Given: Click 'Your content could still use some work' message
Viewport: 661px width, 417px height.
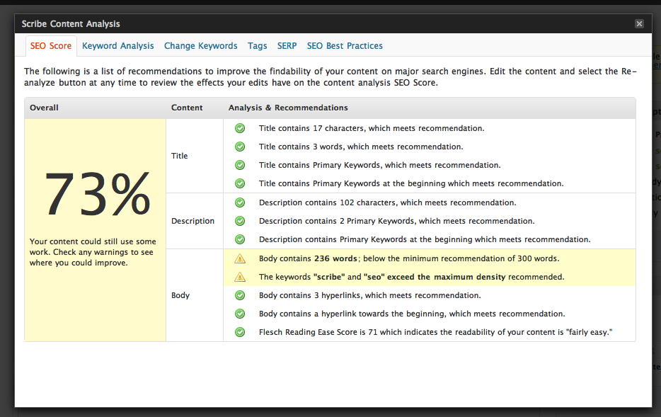Looking at the screenshot, I should click(93, 252).
